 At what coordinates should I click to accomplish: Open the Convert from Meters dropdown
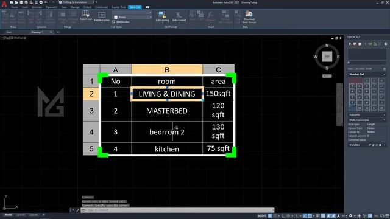tap(377, 128)
